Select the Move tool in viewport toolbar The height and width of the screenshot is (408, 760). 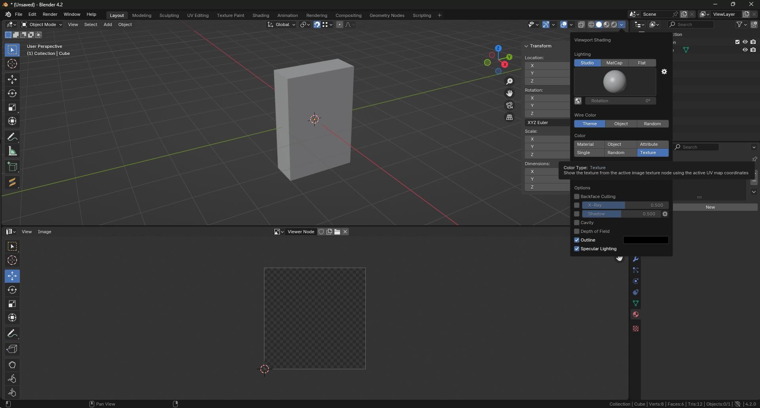coord(12,79)
